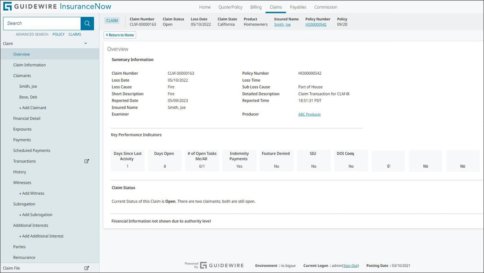The width and height of the screenshot is (484, 273).
Task: Open Claim File via its external-link icon
Action: click(86, 268)
